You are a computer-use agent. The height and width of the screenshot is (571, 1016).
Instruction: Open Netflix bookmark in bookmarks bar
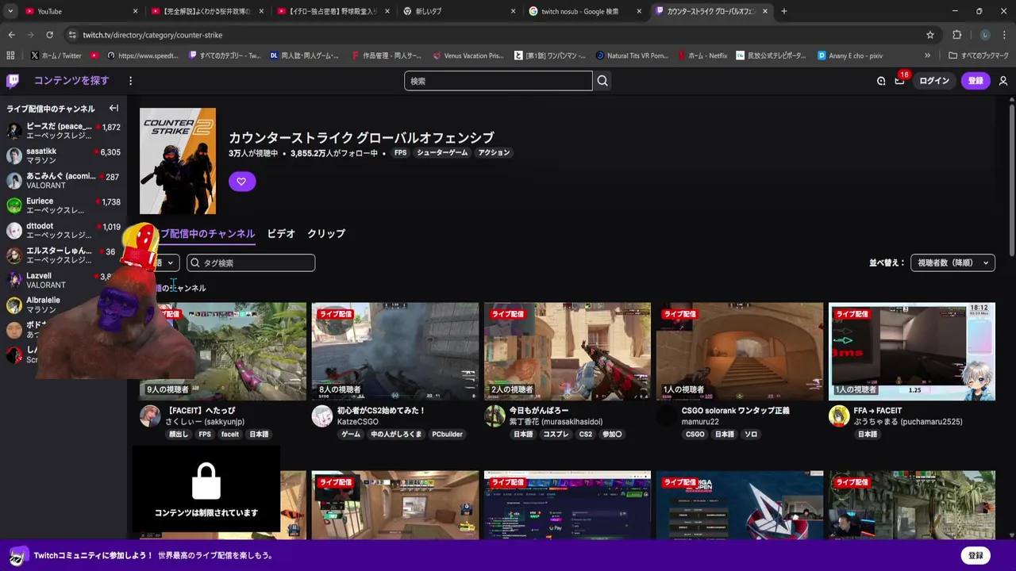coord(702,56)
